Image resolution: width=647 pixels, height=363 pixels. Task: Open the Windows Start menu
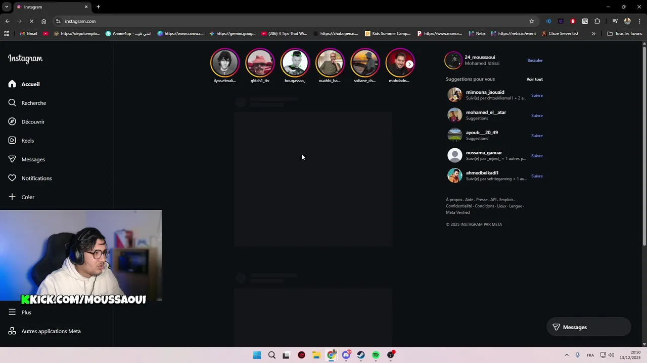click(x=257, y=355)
